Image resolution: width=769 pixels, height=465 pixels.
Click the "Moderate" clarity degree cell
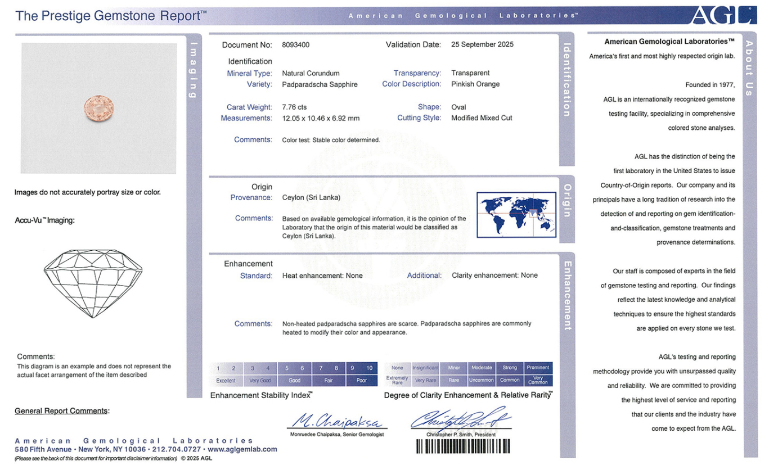pyautogui.click(x=482, y=368)
